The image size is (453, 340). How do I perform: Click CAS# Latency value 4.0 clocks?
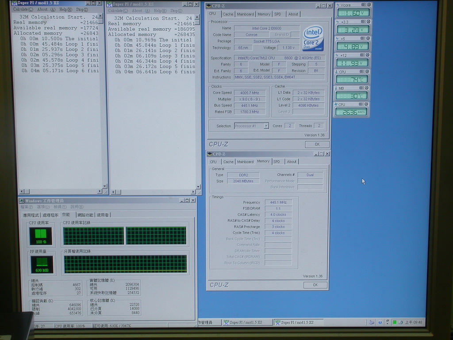click(x=278, y=215)
